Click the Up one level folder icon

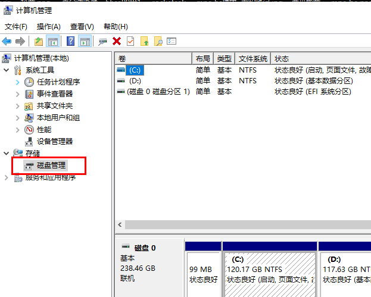[39, 42]
